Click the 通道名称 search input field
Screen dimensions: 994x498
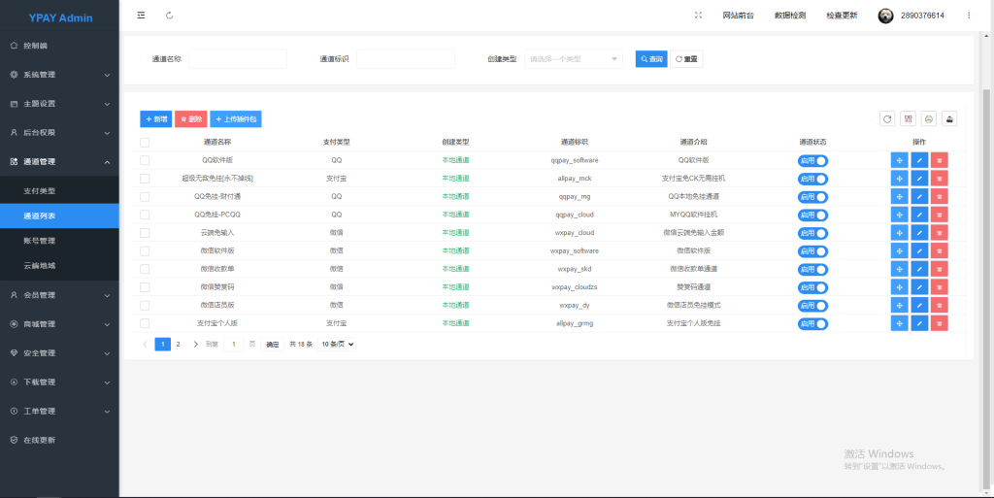click(238, 59)
